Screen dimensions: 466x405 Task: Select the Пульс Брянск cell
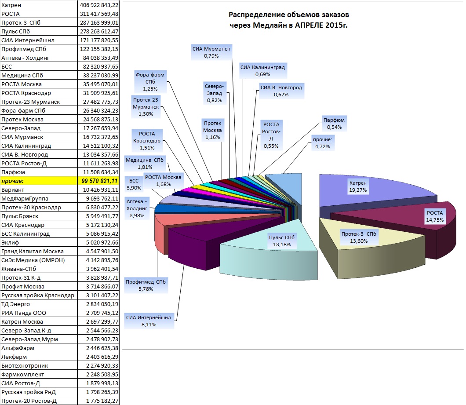click(39, 216)
